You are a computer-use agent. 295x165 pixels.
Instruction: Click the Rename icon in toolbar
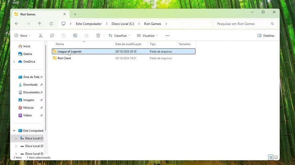(x=75, y=35)
